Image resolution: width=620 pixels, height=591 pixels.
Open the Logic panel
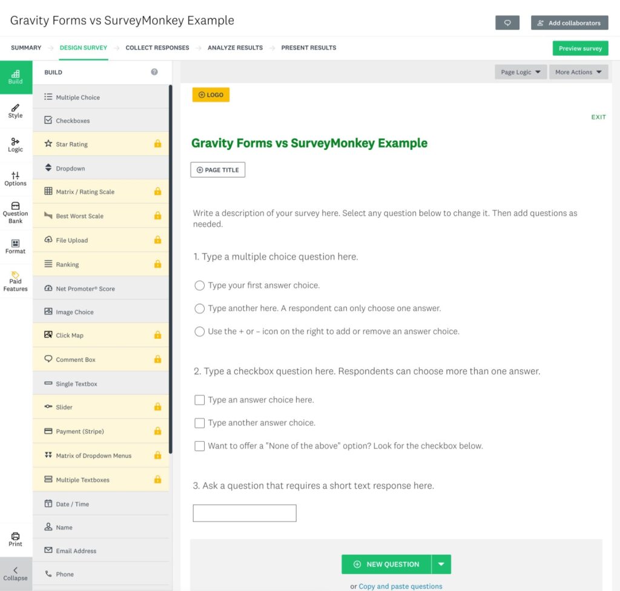pyautogui.click(x=15, y=145)
